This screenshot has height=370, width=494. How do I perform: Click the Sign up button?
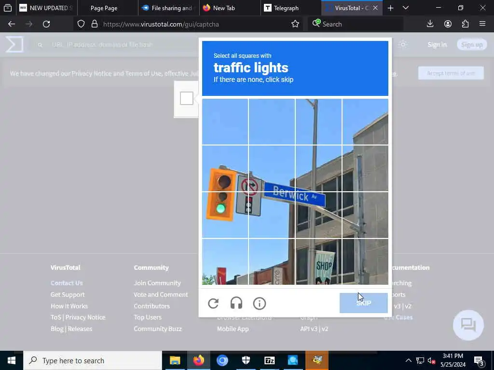[472, 45]
